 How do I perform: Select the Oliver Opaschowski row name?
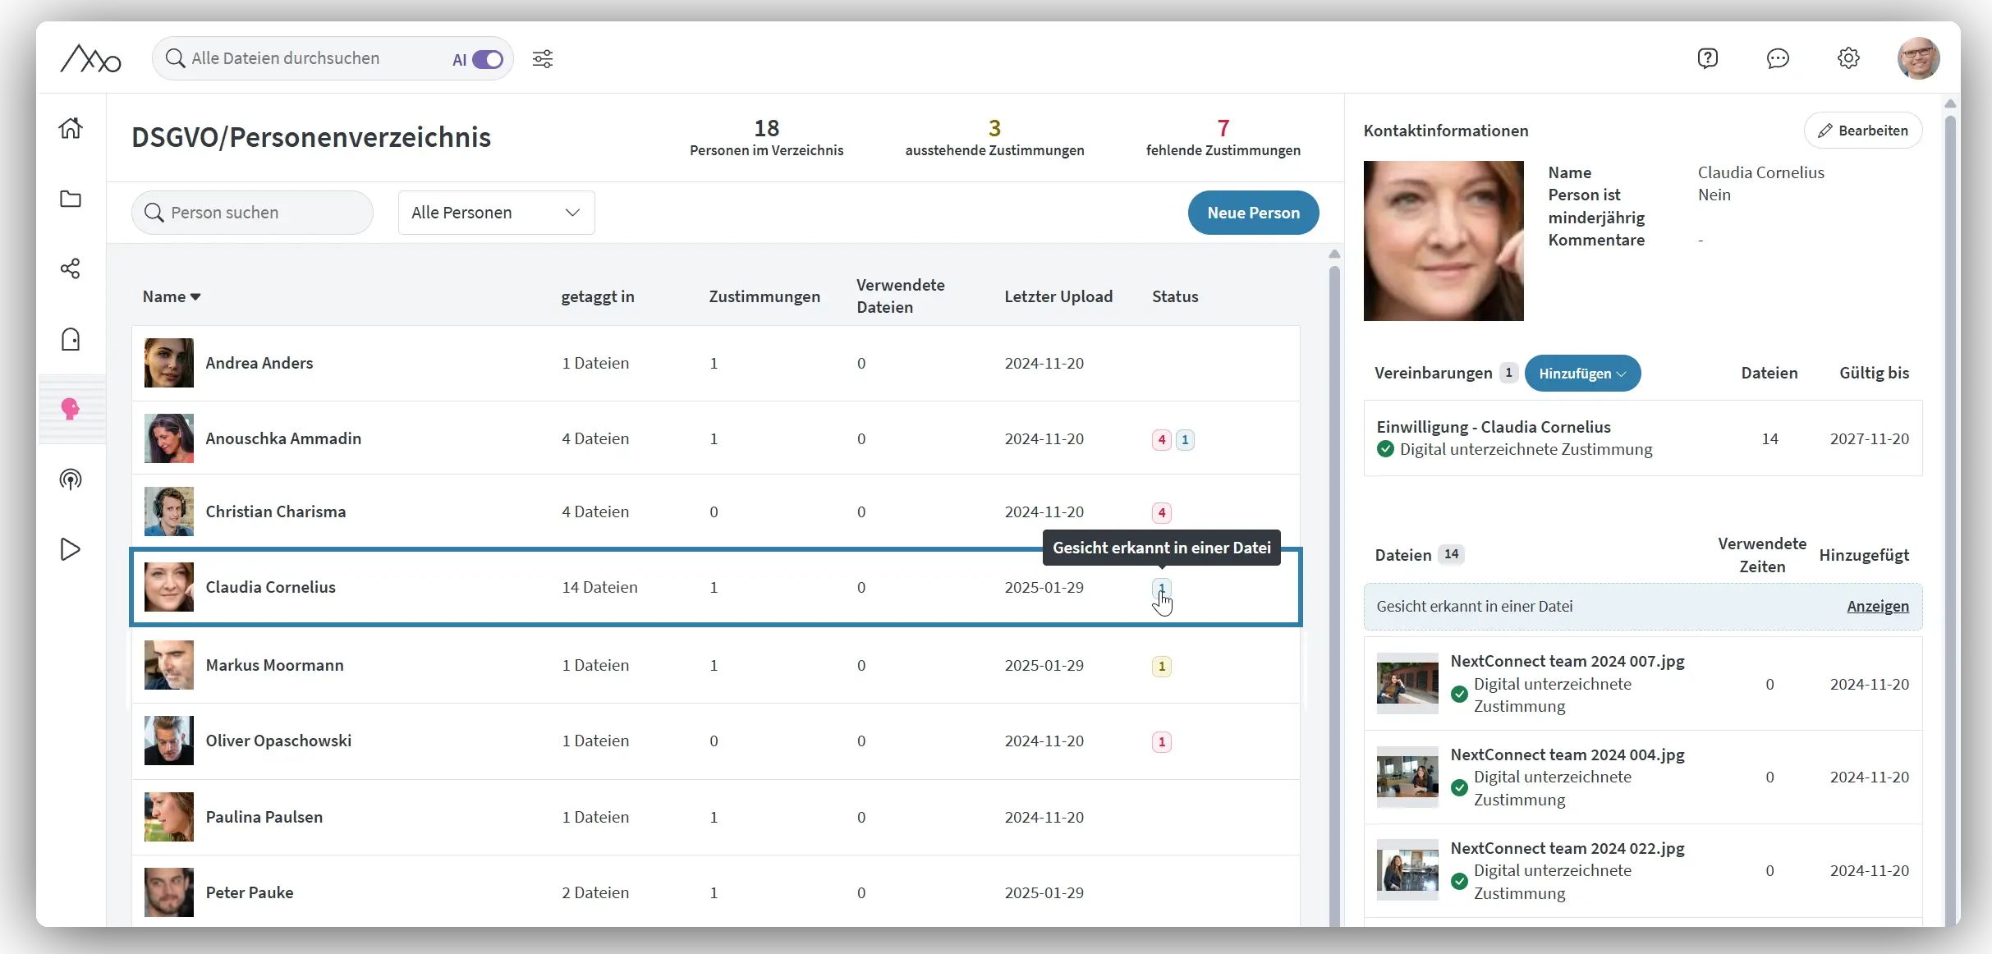278,741
